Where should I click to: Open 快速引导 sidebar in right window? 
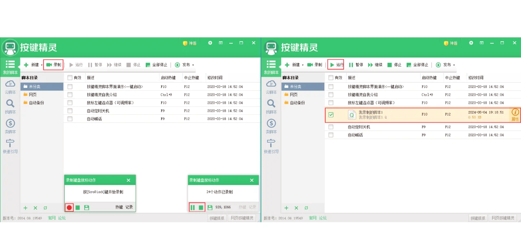271,146
